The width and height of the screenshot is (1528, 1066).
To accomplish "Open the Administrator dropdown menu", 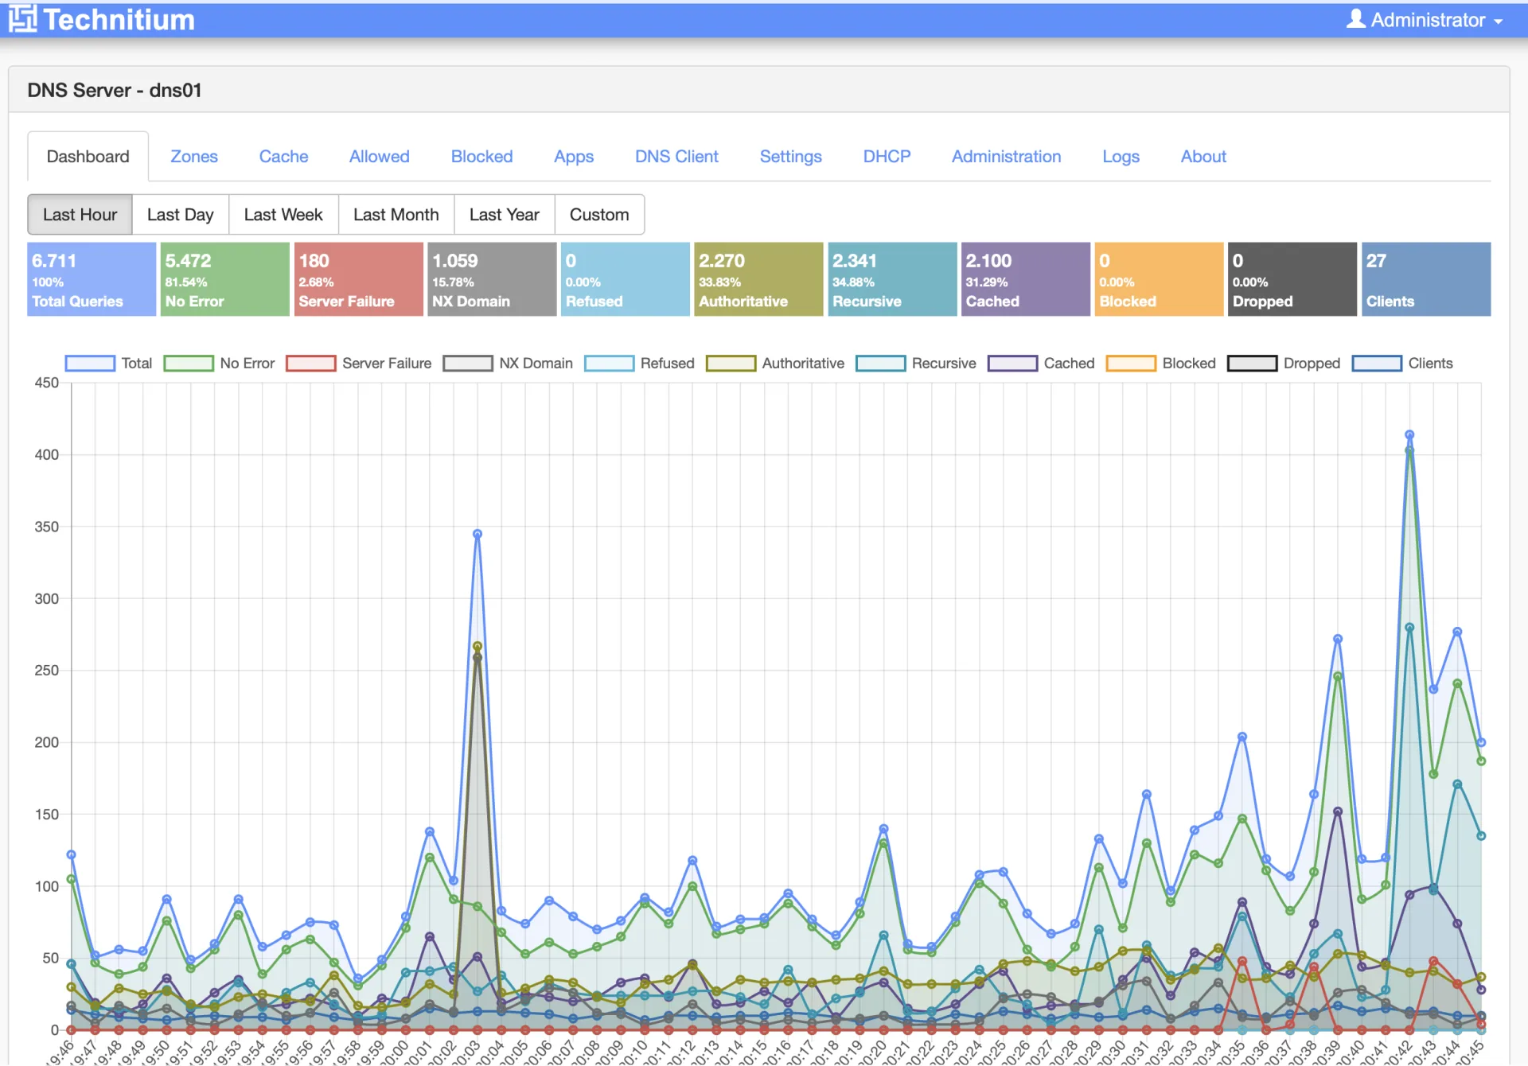I will pyautogui.click(x=1425, y=20).
